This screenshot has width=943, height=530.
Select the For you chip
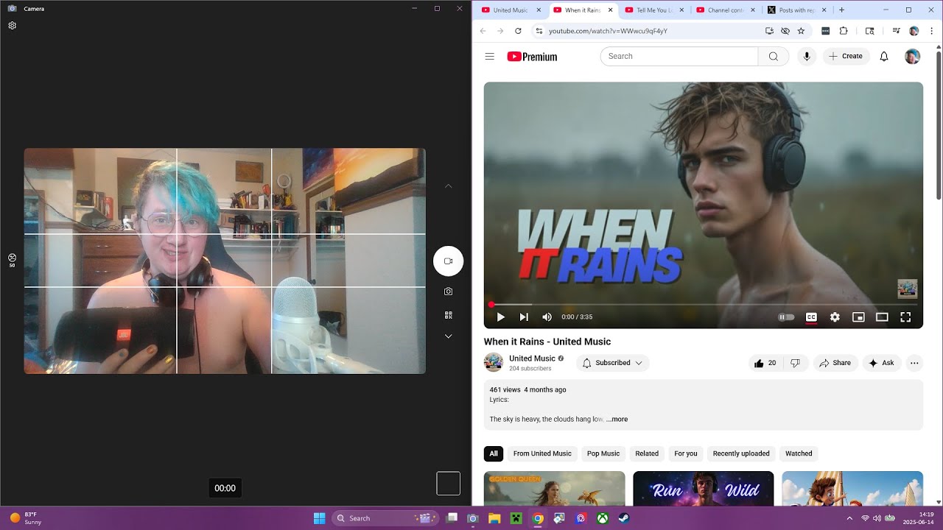[x=686, y=453]
